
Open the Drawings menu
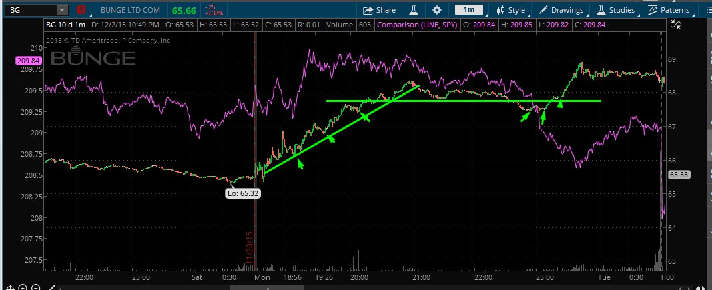[x=561, y=10]
